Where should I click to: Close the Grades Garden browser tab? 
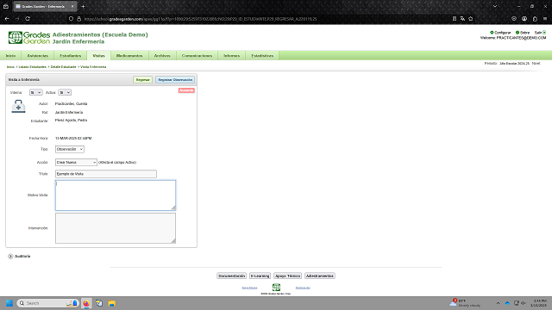tap(72, 6)
